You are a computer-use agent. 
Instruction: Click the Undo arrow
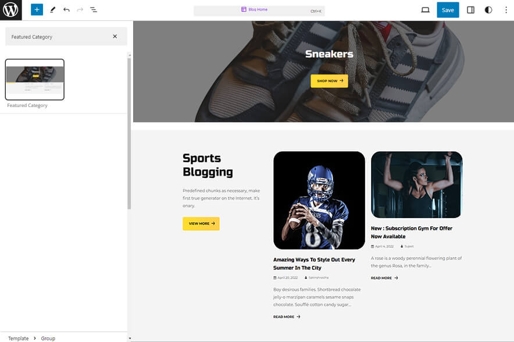pos(66,9)
